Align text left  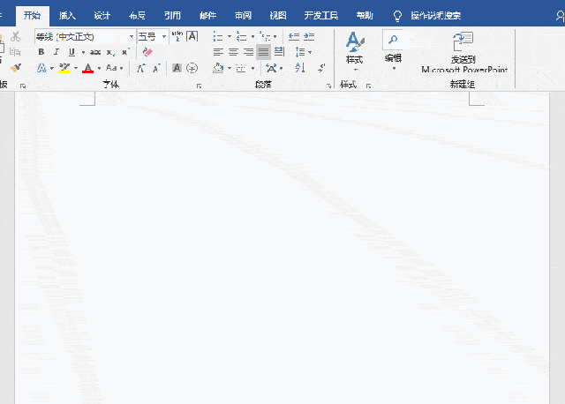[218, 52]
